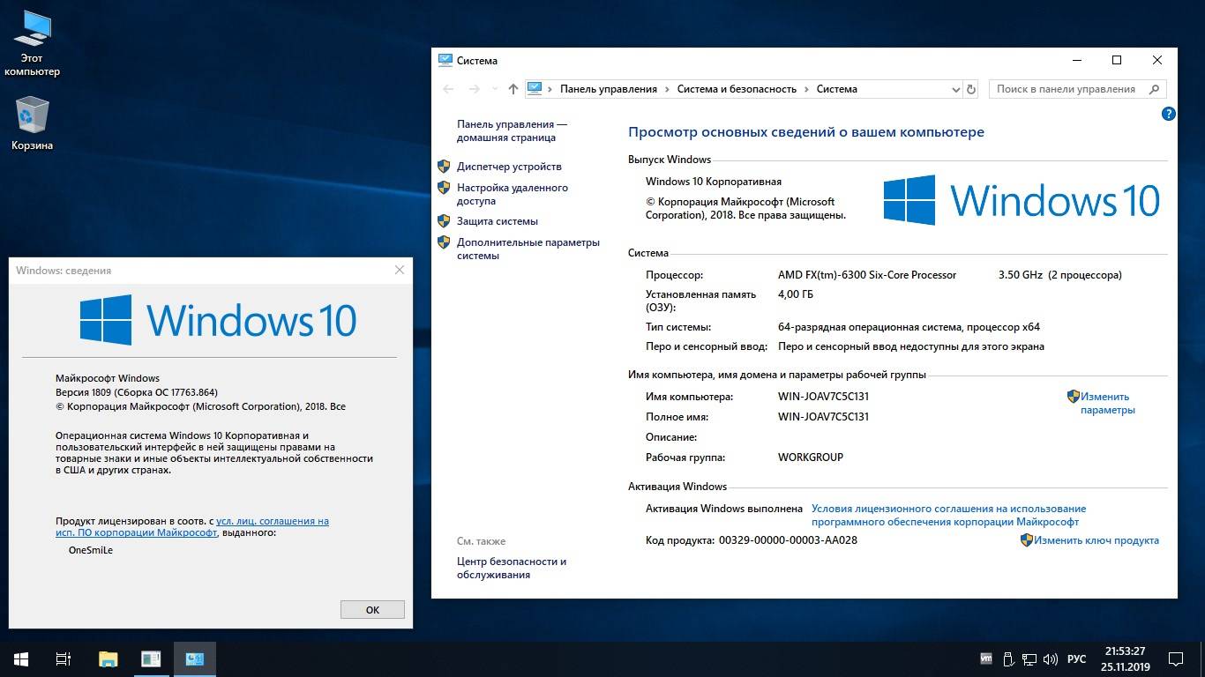Open the safely remove hardware tray icon
1205x677 pixels.
pos(1007,658)
